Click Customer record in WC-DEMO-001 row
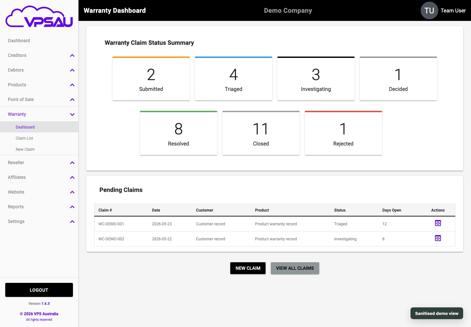471x327 pixels. point(211,224)
